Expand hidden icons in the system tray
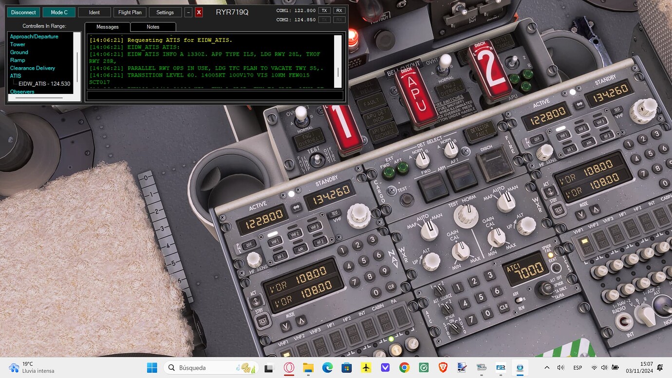Screen dimensions: 672x378 [546, 367]
